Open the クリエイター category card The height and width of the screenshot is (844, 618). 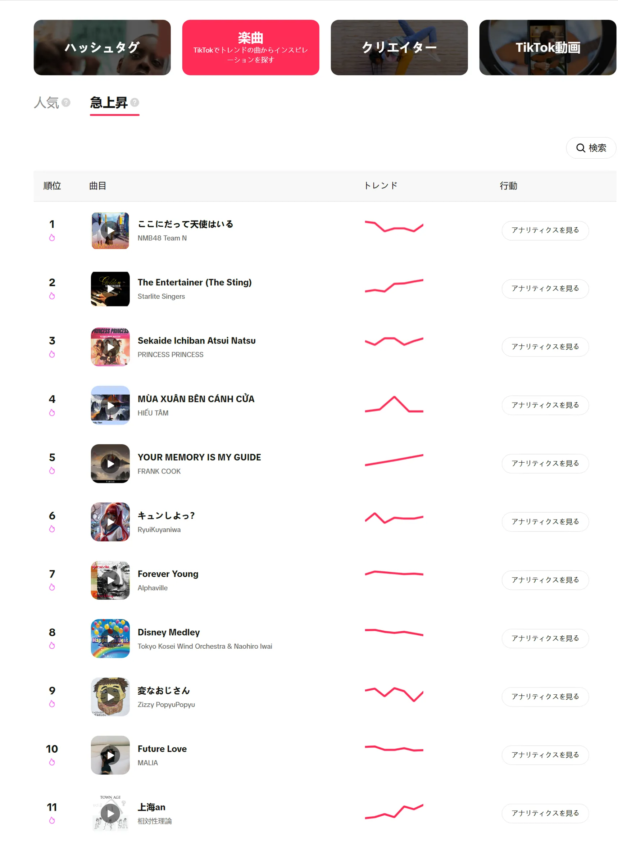399,47
